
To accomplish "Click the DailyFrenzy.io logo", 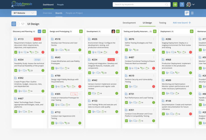I will point(22,4).
